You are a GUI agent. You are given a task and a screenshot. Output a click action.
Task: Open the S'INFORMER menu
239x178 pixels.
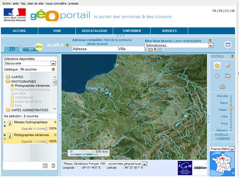(132, 31)
